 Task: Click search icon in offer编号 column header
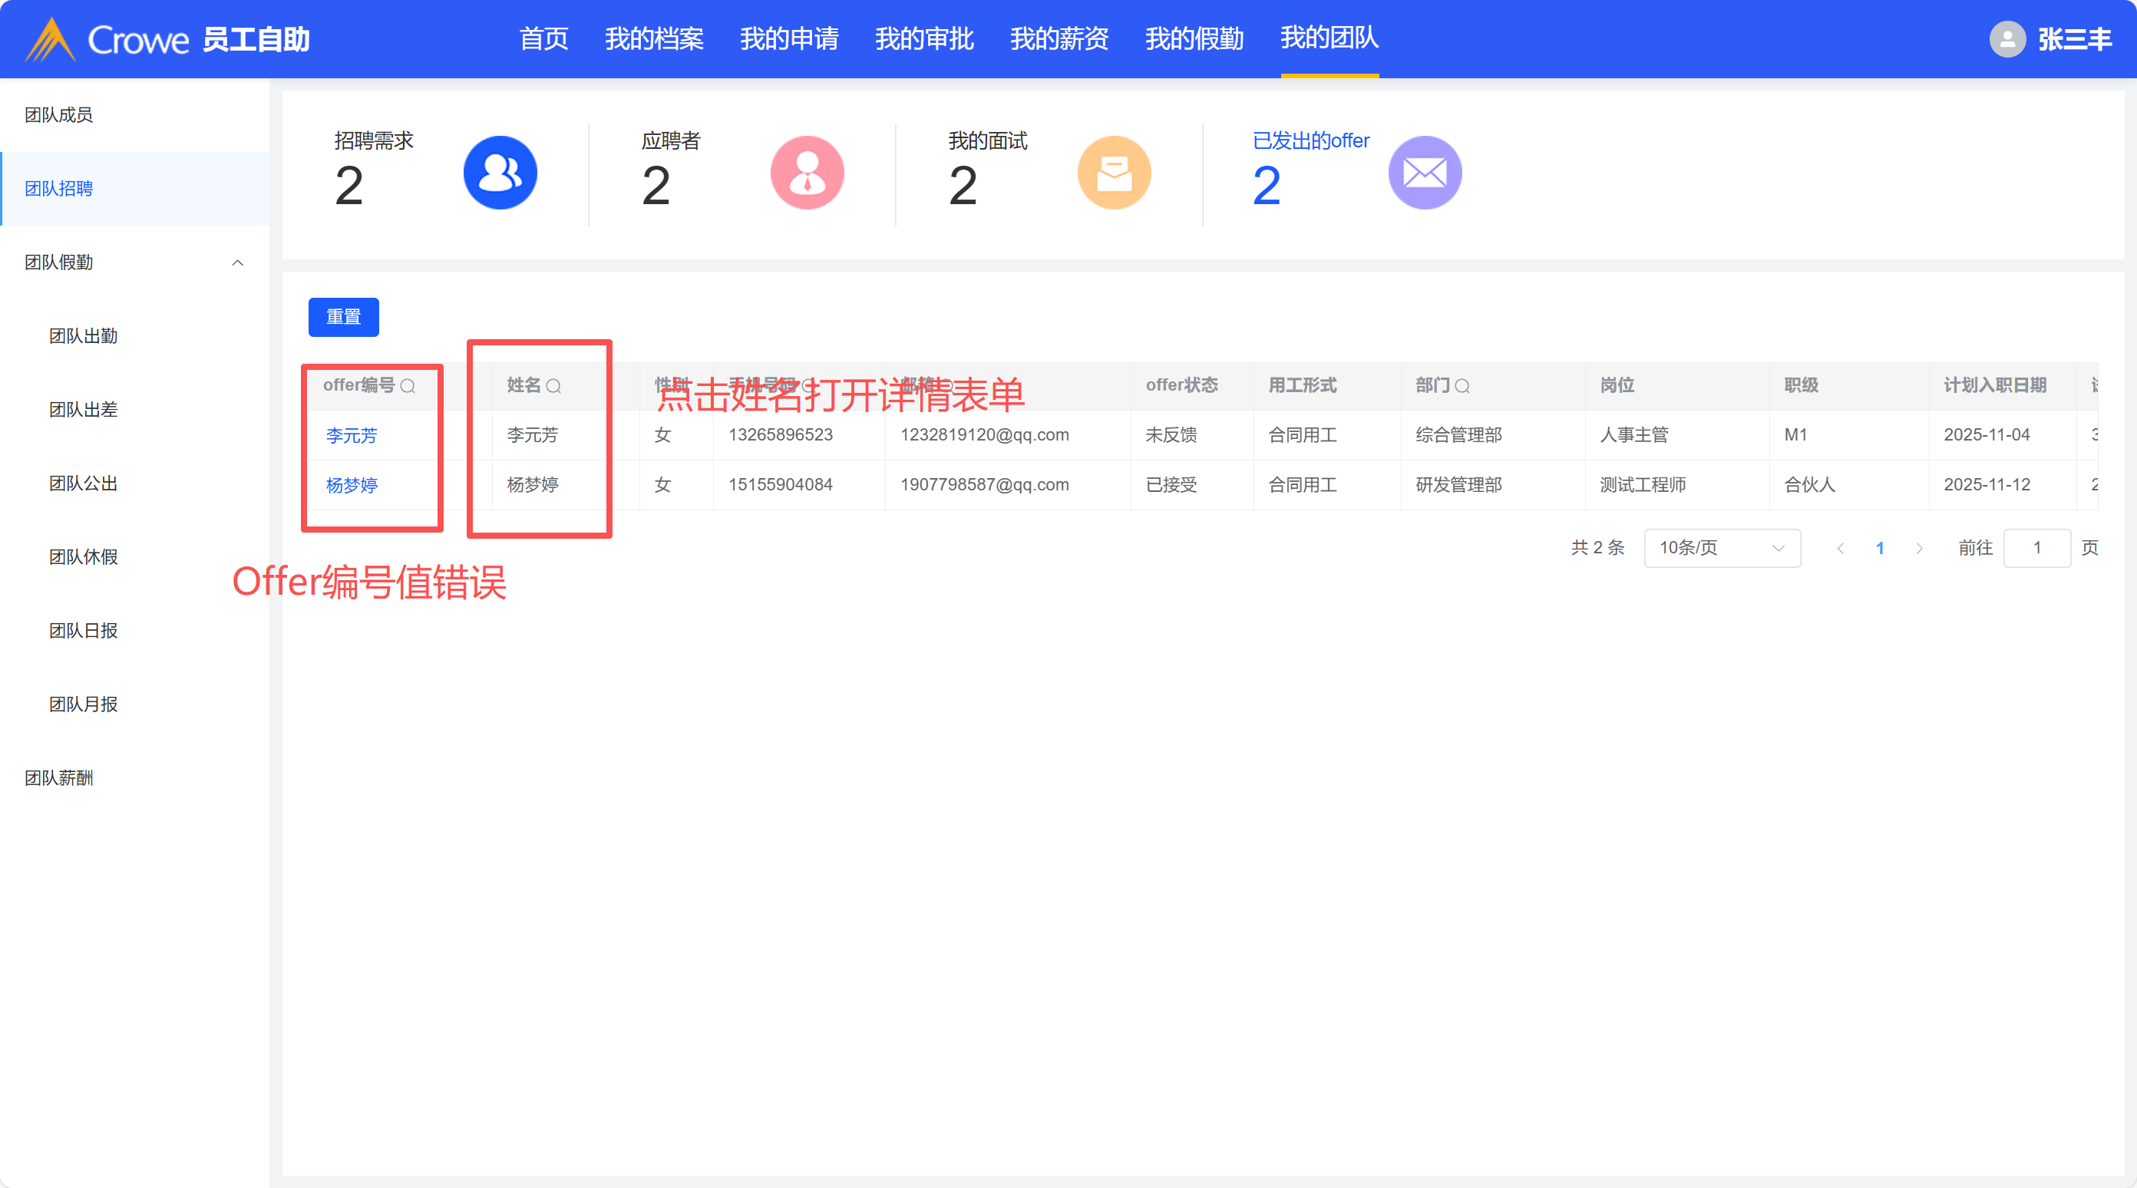(408, 386)
